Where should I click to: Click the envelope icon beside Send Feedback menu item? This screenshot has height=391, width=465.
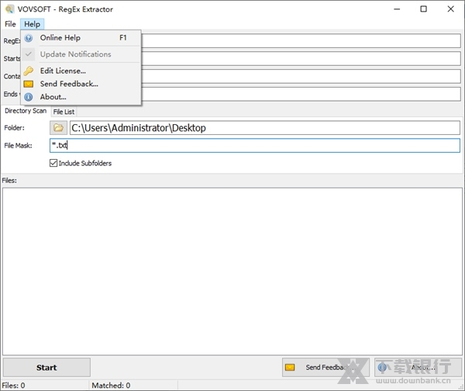[x=29, y=84]
